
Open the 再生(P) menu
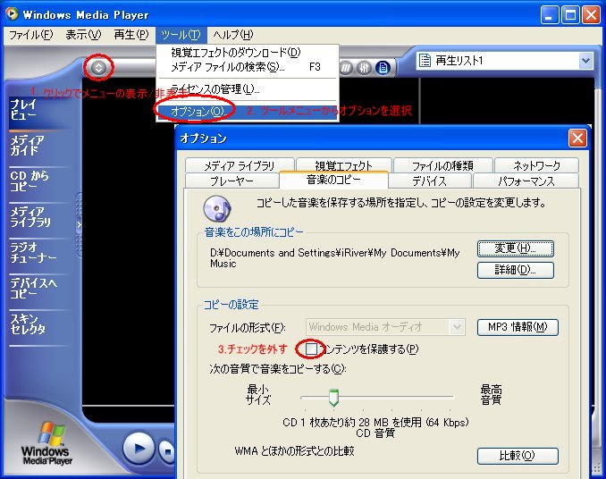point(131,35)
